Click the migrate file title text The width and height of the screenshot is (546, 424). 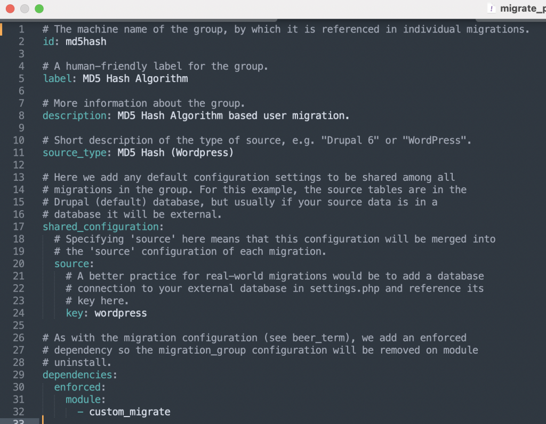(x=523, y=9)
